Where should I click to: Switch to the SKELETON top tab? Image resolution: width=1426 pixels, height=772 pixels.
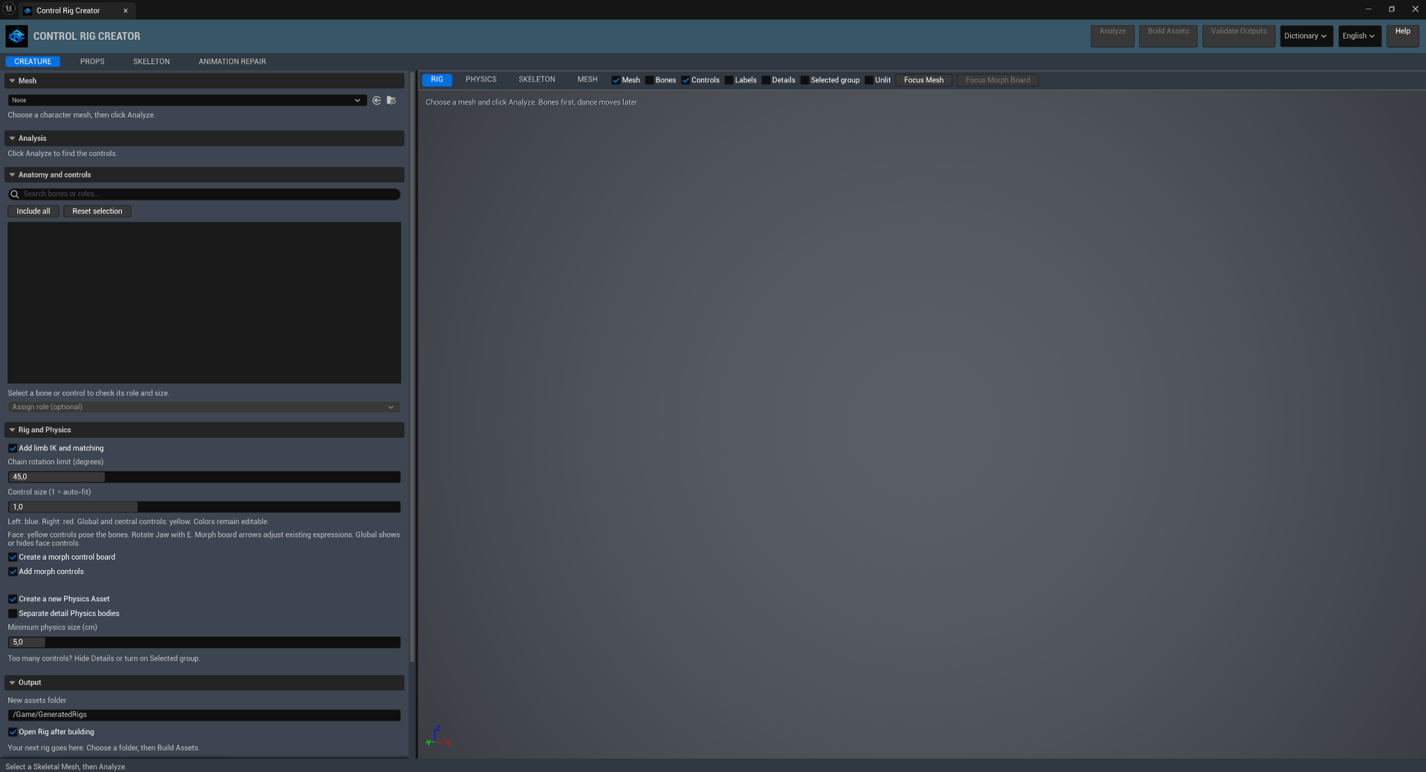pos(152,62)
